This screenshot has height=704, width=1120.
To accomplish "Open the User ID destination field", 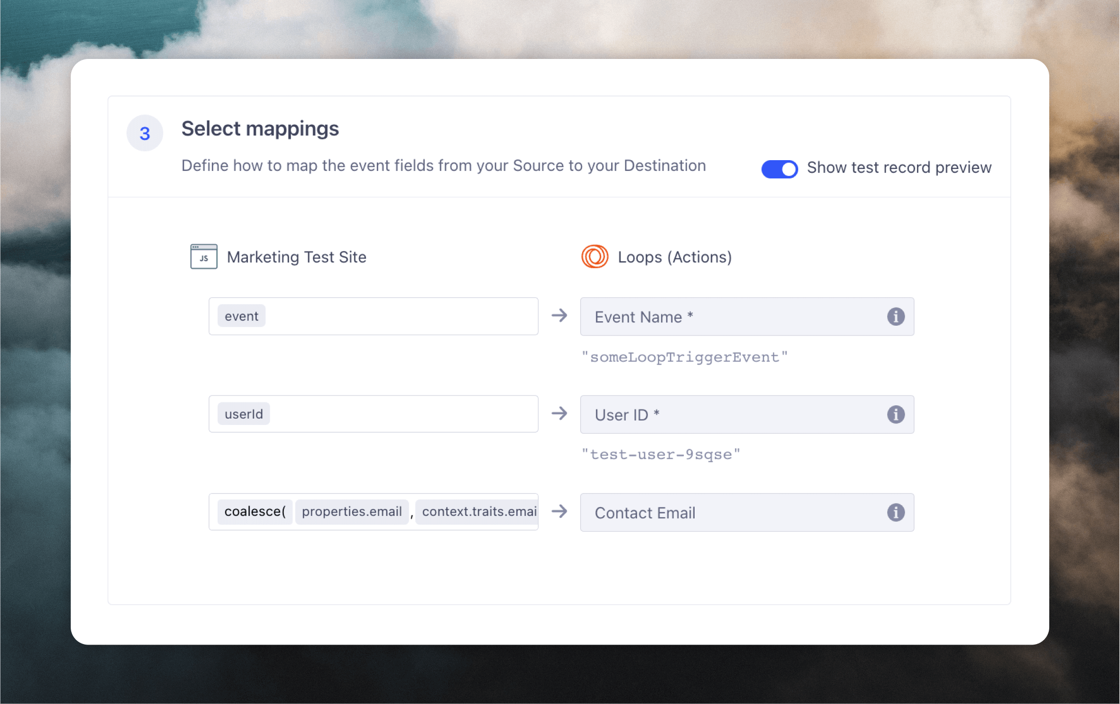I will (727, 414).
